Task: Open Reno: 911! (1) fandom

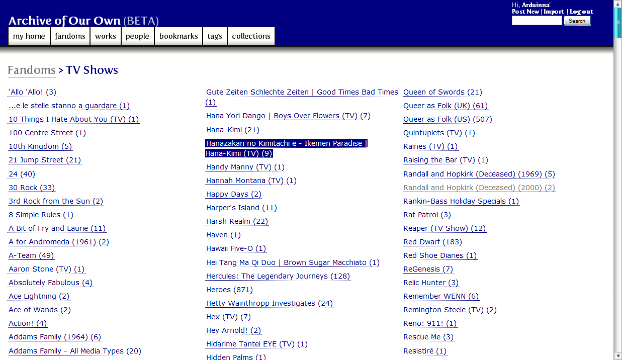Action: [430, 323]
